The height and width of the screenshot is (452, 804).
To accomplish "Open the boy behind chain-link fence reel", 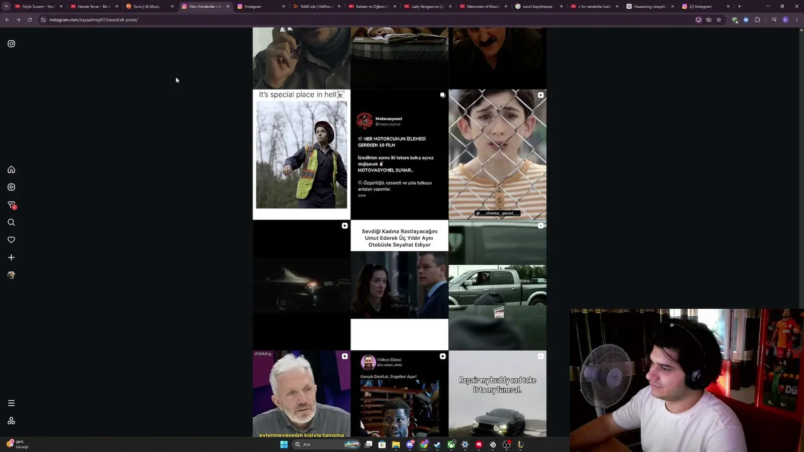I will tap(497, 154).
